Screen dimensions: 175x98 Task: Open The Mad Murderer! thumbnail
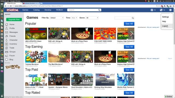pyautogui.click(x=59, y=57)
